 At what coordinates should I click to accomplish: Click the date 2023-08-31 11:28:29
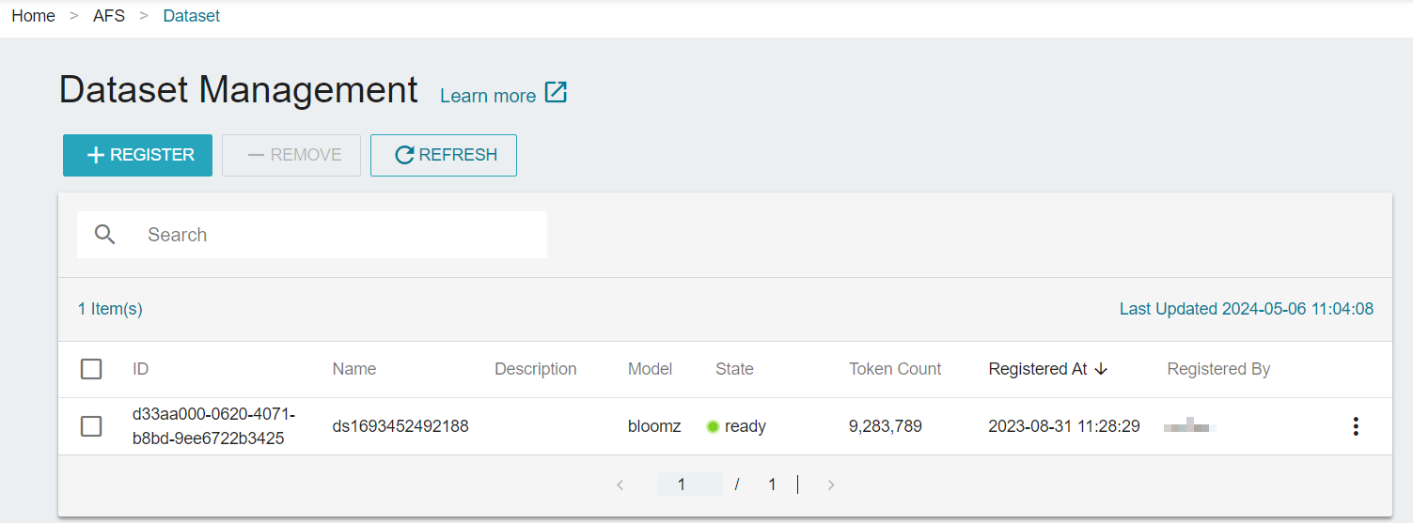1064,426
